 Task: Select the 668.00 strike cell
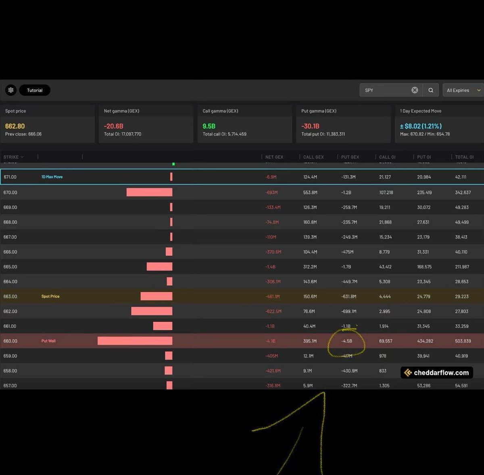coord(10,222)
